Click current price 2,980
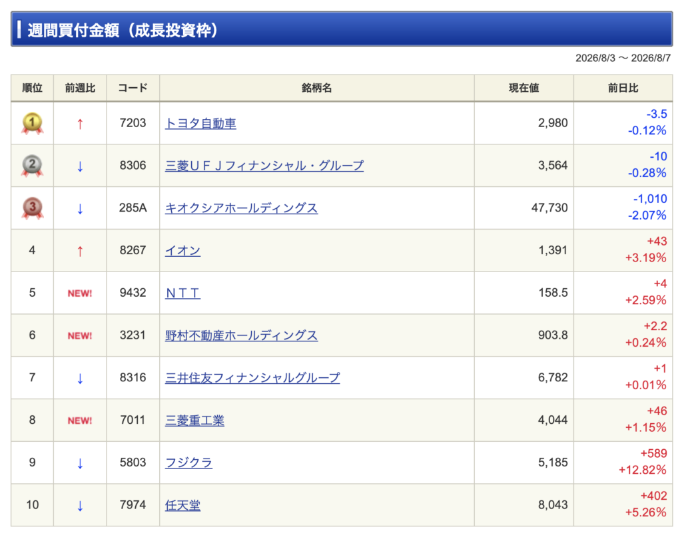 (x=553, y=123)
